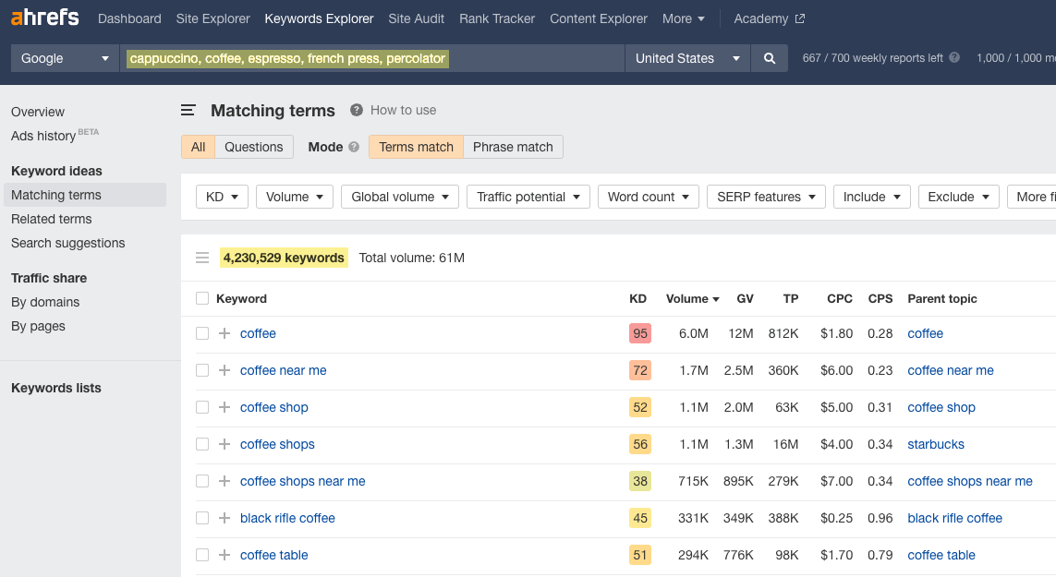This screenshot has height=577, width=1056.
Task: Switch to Phrase match mode
Action: (513, 147)
